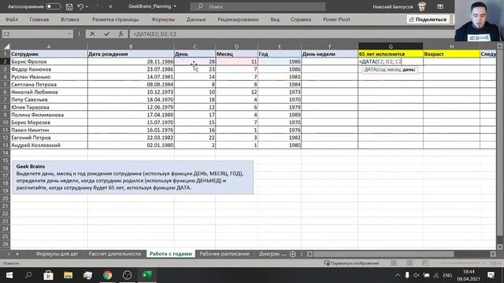This screenshot has width=504, height=283.
Task: Switch to Normal view icon
Action: [x=394, y=263]
